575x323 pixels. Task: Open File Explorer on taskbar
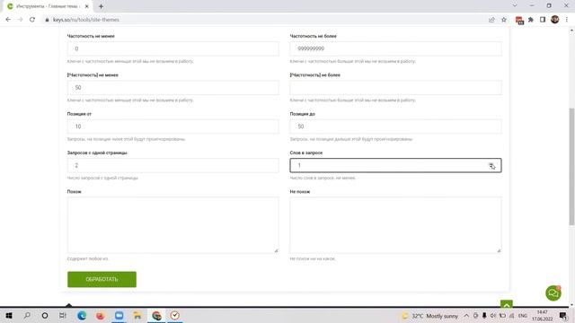(x=137, y=315)
